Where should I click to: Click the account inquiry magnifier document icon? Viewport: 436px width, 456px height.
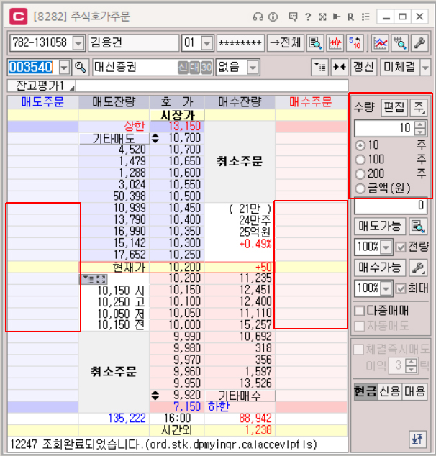[315, 43]
